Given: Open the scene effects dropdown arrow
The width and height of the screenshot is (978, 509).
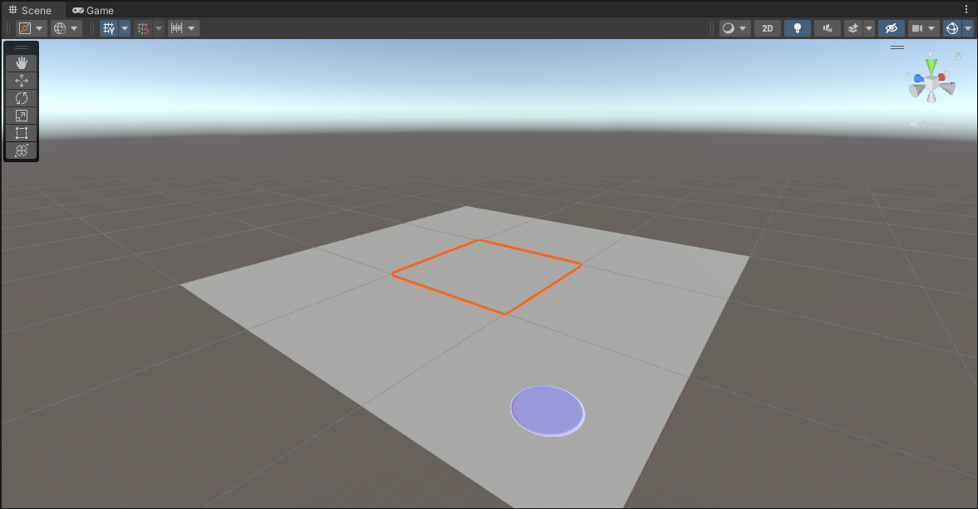Looking at the screenshot, I should (x=869, y=28).
